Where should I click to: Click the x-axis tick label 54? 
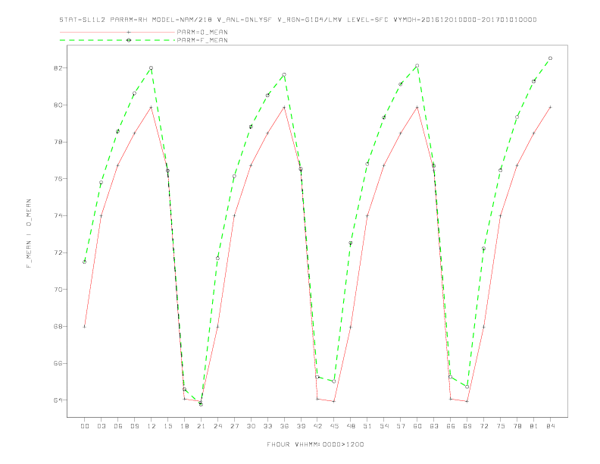384,426
